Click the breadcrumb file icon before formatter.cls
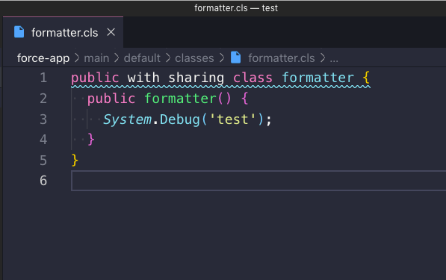Viewport: 446px width, 280px height. (x=236, y=57)
